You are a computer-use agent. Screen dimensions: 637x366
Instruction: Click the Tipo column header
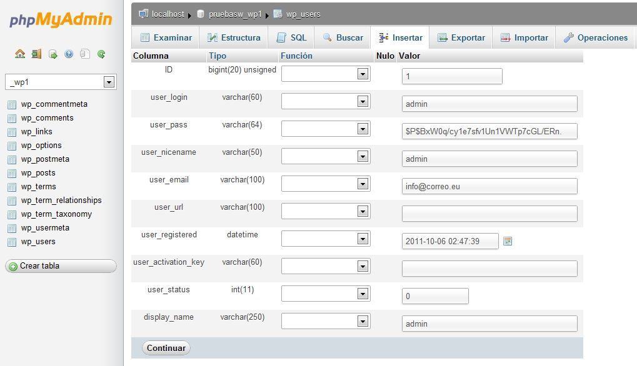click(218, 56)
